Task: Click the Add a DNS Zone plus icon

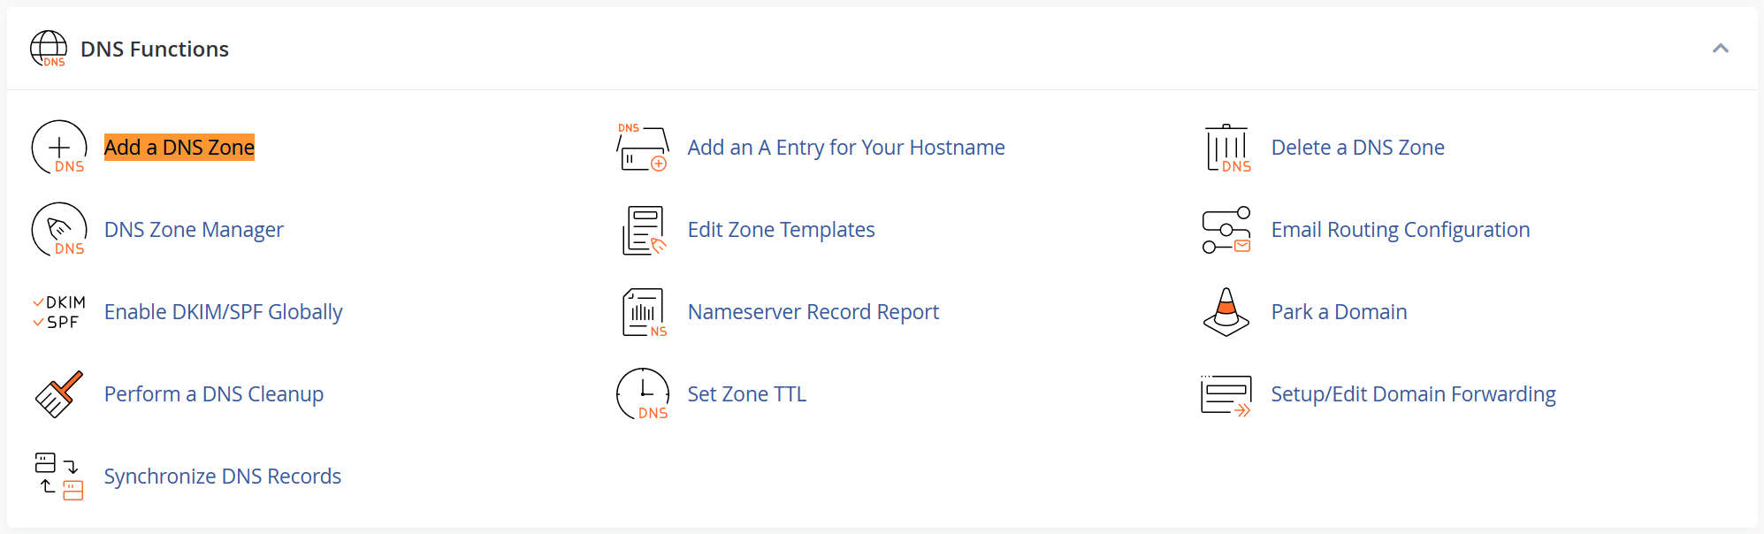Action: (x=59, y=147)
